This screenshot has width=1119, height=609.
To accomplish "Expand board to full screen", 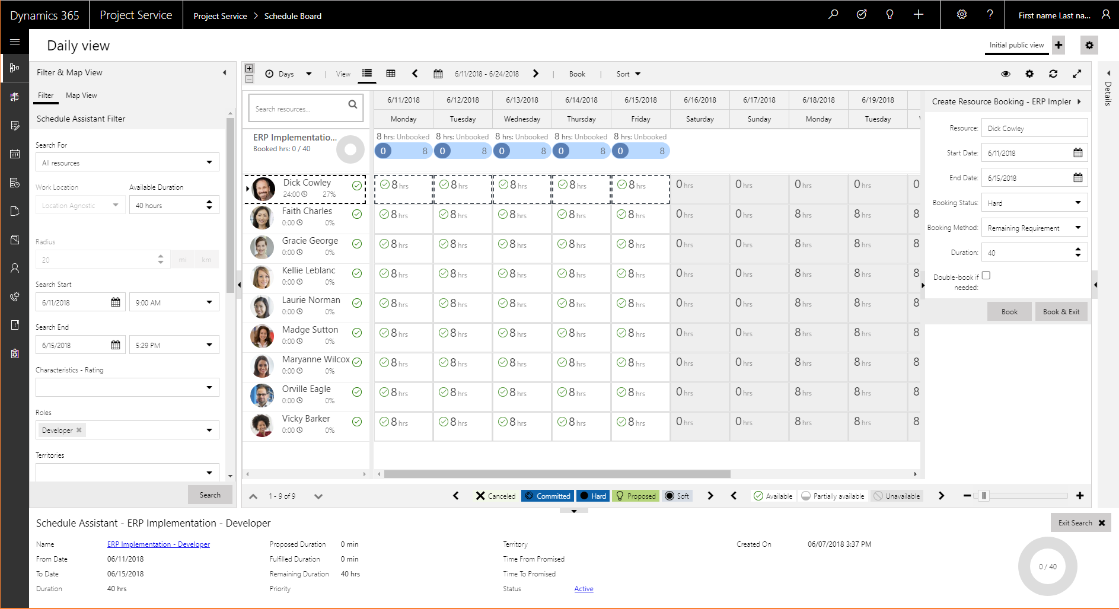I will [1077, 74].
